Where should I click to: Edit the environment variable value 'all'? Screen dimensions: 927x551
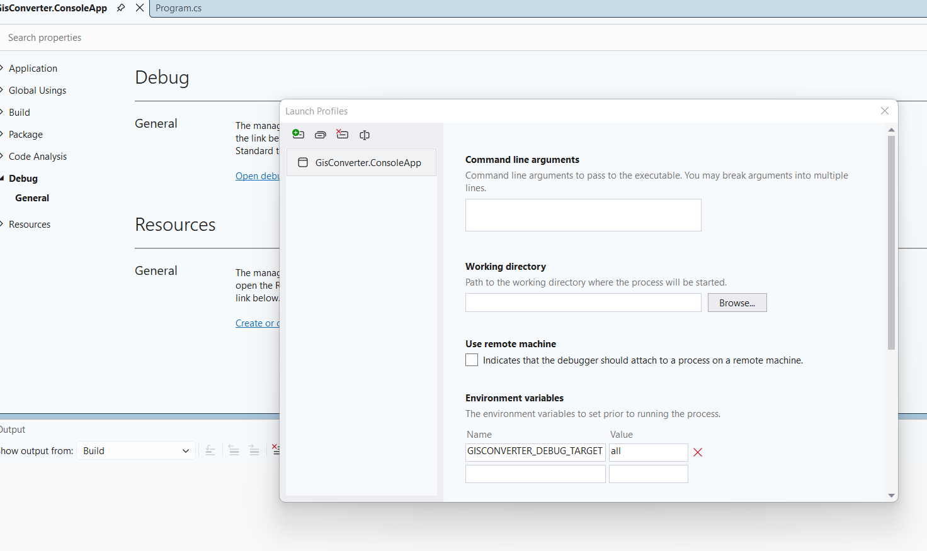click(649, 452)
